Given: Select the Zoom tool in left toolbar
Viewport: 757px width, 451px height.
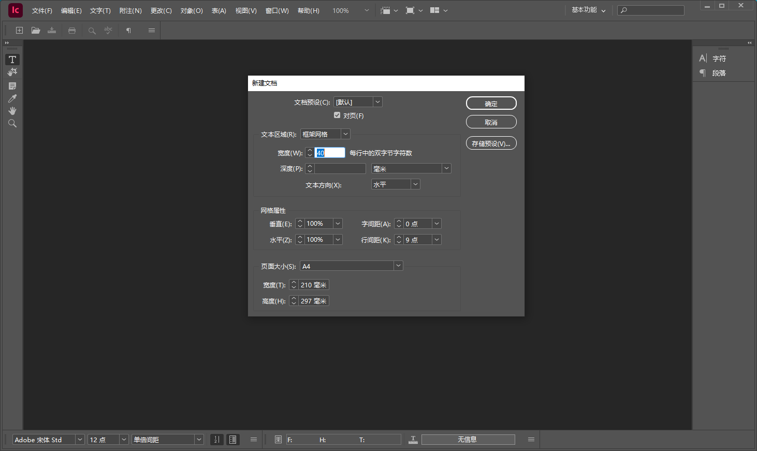Looking at the screenshot, I should [12, 123].
